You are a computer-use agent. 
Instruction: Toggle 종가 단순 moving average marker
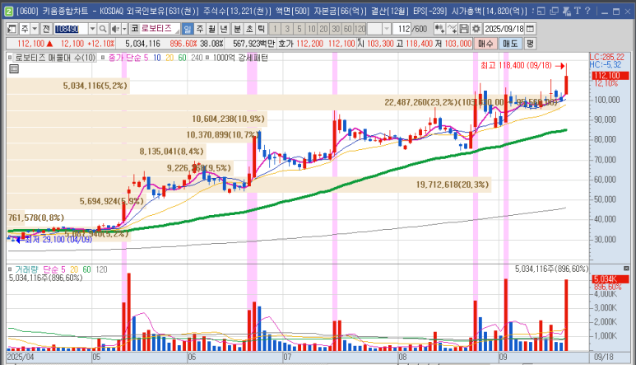pyautogui.click(x=103, y=58)
